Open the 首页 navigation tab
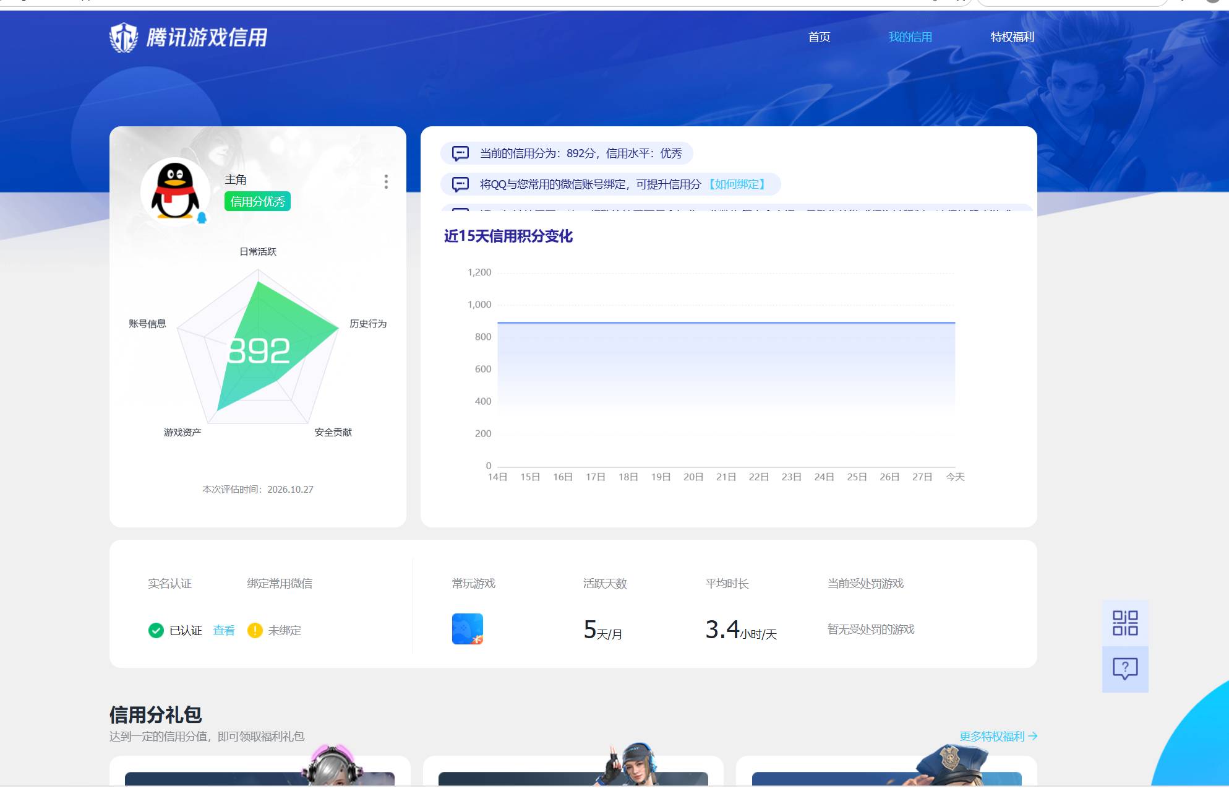 click(x=819, y=37)
